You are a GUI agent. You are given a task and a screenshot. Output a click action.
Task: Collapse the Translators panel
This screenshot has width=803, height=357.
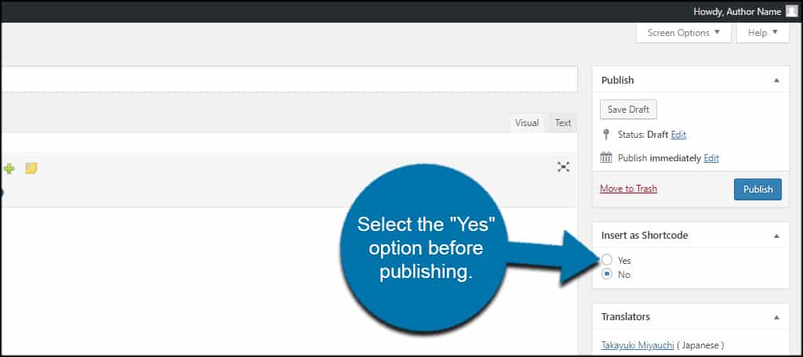pyautogui.click(x=776, y=317)
